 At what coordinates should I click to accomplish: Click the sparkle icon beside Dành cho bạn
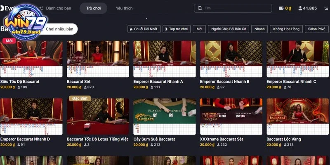pyautogui.click(x=41, y=8)
